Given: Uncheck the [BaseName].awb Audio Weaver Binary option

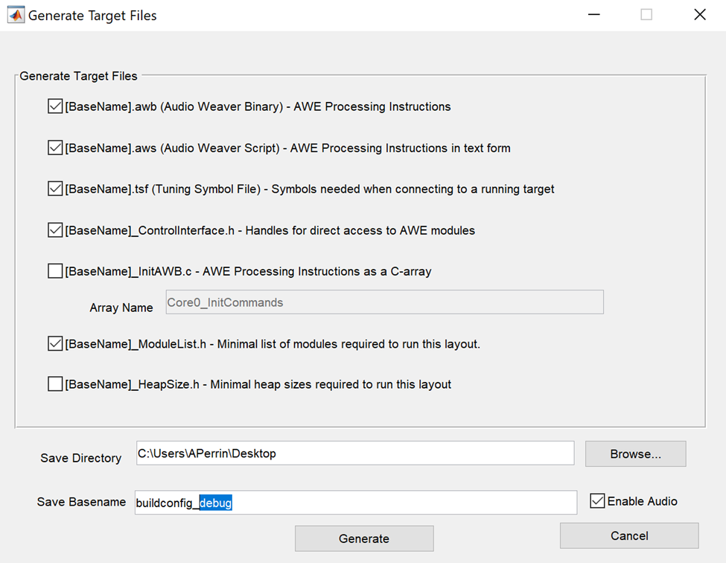Looking at the screenshot, I should pyautogui.click(x=55, y=106).
